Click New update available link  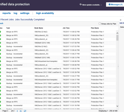click(x=91, y=5)
